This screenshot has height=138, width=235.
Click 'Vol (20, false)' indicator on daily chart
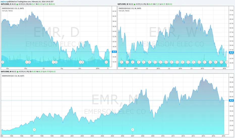[x=7, y=11]
